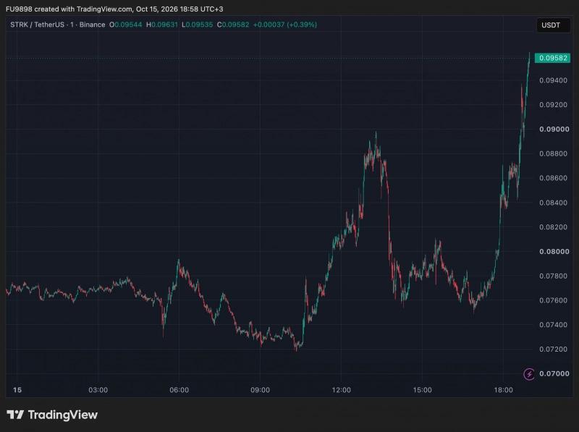The width and height of the screenshot is (579, 432).
Task: Click the TradingView logo icon
Action: (15, 415)
